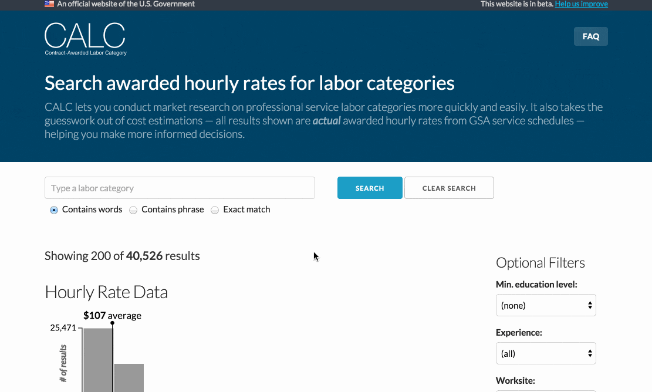Open the Min. education level dropdown
652x392 pixels.
coord(546,305)
